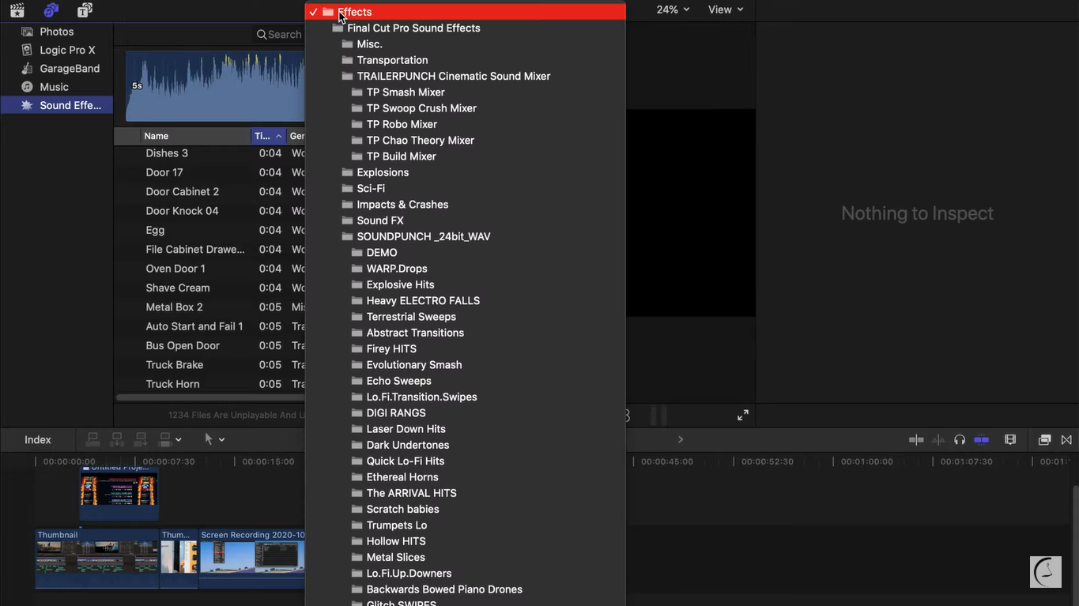The width and height of the screenshot is (1079, 606).
Task: Choose TRAILERPUNCH Cinematic Sound Mixer folder
Action: pos(452,76)
